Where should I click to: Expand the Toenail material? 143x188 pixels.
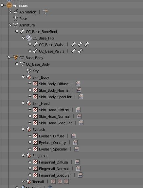click(24, 181)
